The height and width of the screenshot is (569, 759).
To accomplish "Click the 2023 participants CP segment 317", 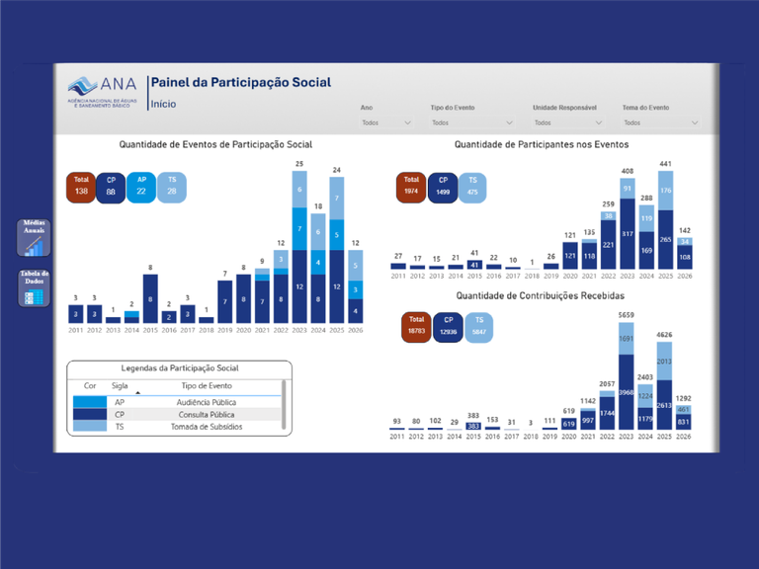I will (x=628, y=234).
